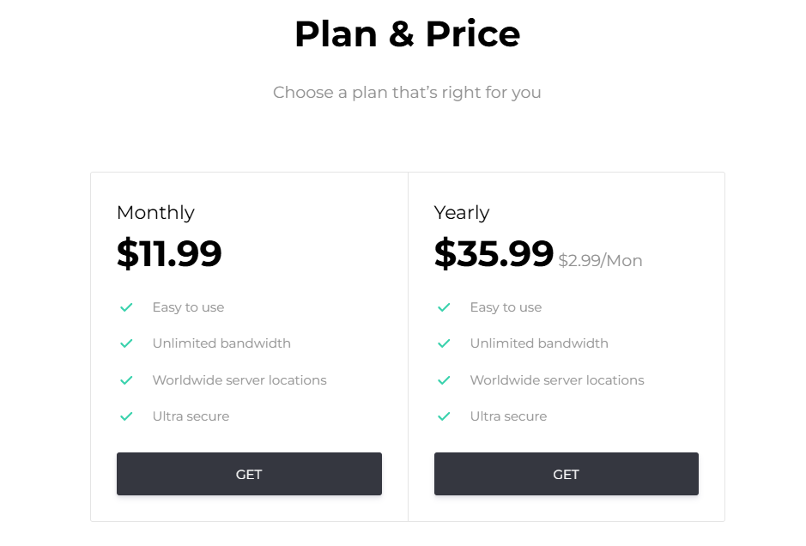Click the Yearly 'Easy to use' checkmark icon

point(444,307)
